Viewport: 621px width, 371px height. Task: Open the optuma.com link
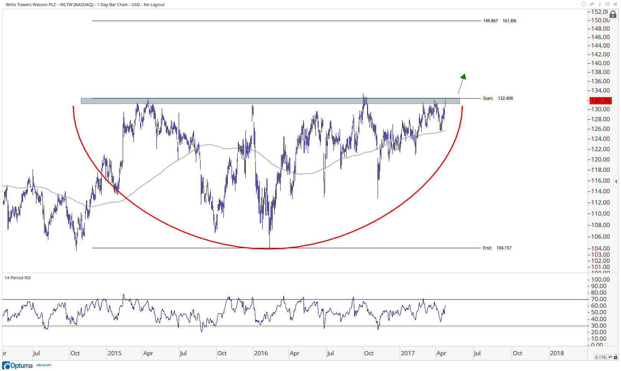click(x=44, y=365)
